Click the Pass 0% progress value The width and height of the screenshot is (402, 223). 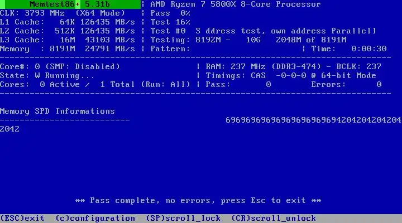[x=170, y=13]
